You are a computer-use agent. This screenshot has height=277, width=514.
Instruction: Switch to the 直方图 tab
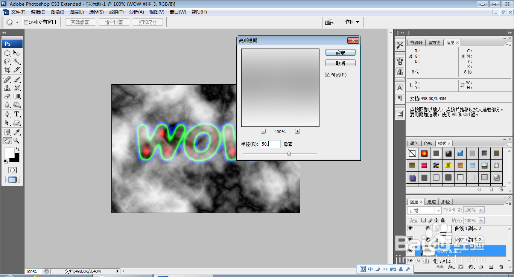tap(434, 43)
